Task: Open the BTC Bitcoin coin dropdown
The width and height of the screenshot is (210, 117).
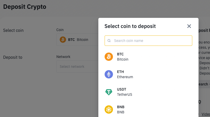Action: (x=77, y=40)
